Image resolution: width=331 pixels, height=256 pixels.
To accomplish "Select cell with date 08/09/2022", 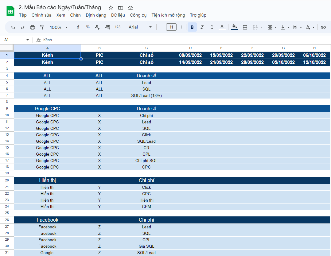I will (190, 55).
